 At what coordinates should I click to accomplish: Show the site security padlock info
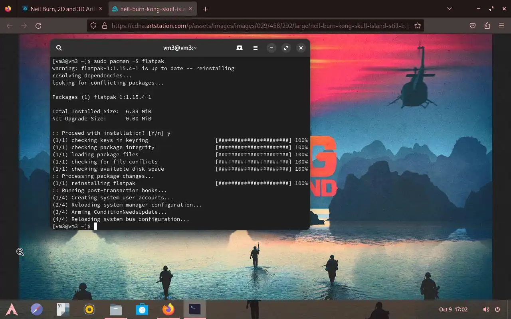(x=105, y=26)
